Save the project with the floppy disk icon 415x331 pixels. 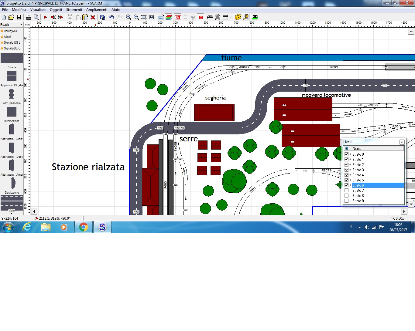click(19, 17)
